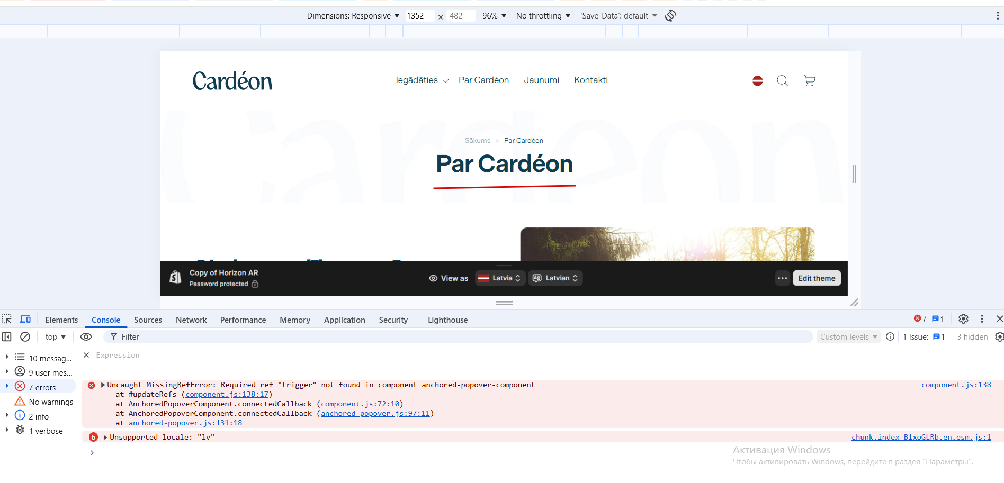Create live expression with eye icon
The image size is (1004, 483).
click(86, 337)
